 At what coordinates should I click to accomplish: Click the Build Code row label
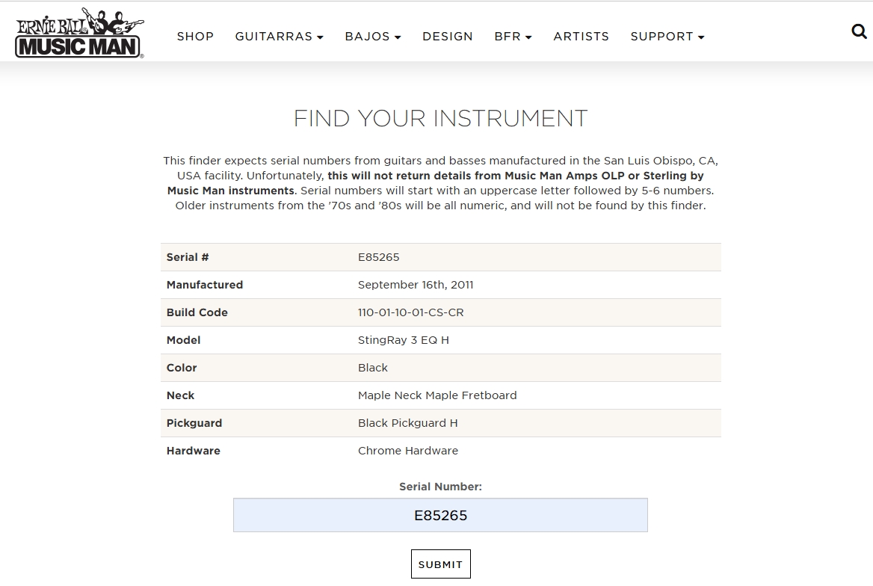[x=197, y=312]
